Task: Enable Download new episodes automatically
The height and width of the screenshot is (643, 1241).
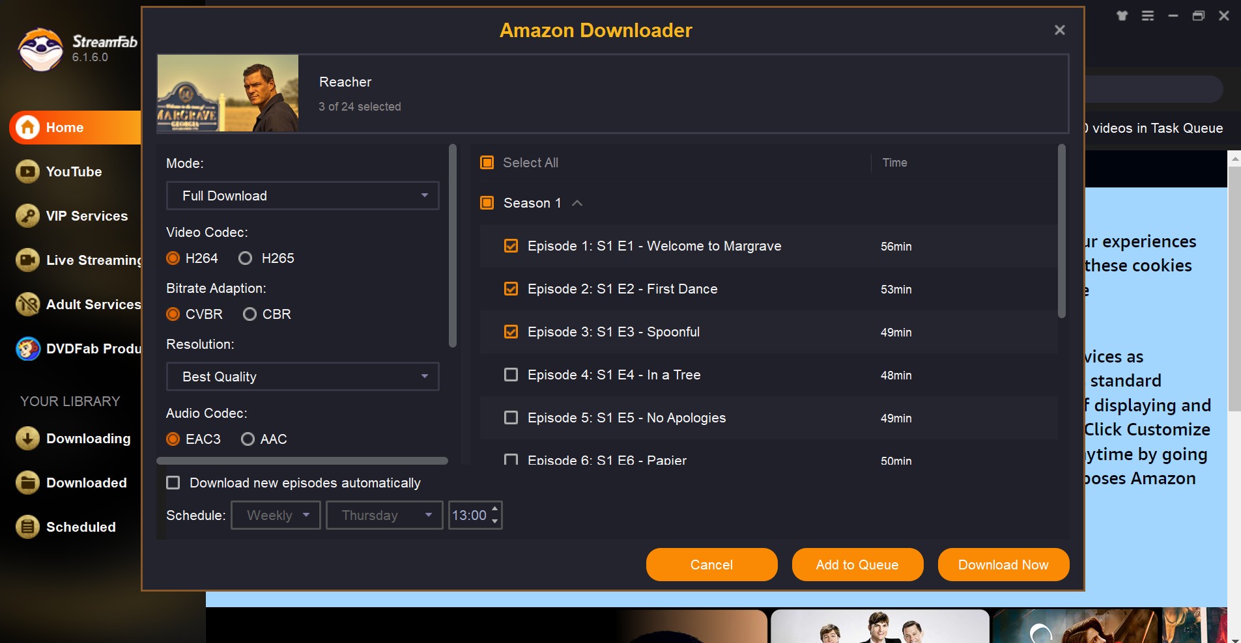Action: (173, 482)
